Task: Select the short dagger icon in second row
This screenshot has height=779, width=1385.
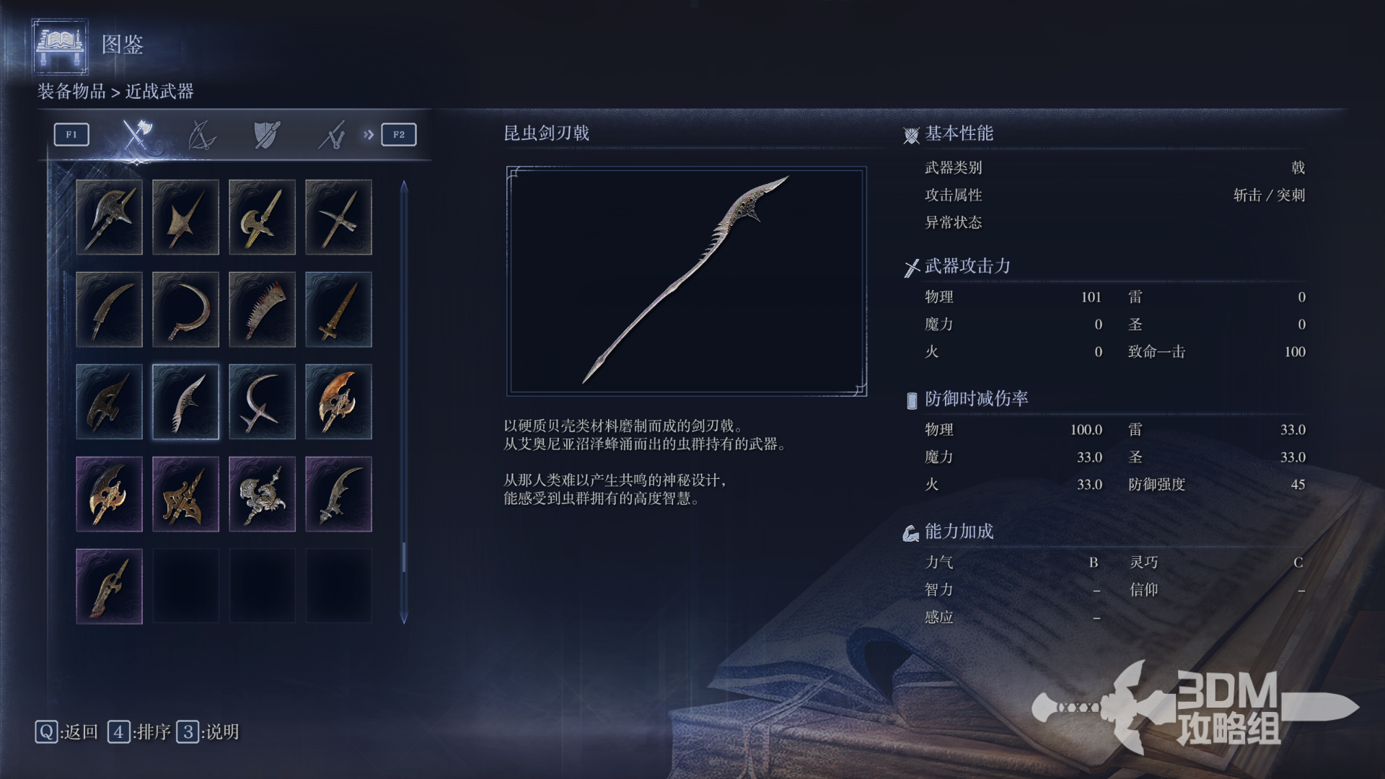Action: 338,309
